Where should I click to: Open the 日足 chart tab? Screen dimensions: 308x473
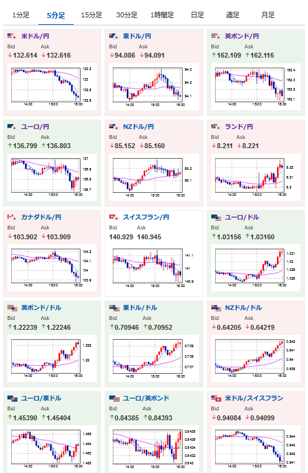click(197, 15)
